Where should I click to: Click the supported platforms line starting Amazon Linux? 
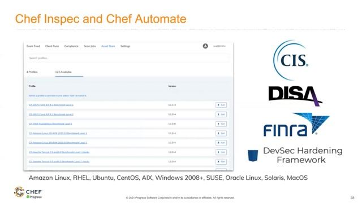click(168, 178)
